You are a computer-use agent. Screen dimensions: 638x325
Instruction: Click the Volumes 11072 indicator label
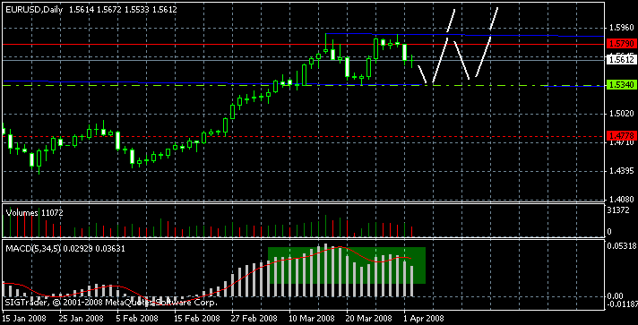tap(34, 212)
